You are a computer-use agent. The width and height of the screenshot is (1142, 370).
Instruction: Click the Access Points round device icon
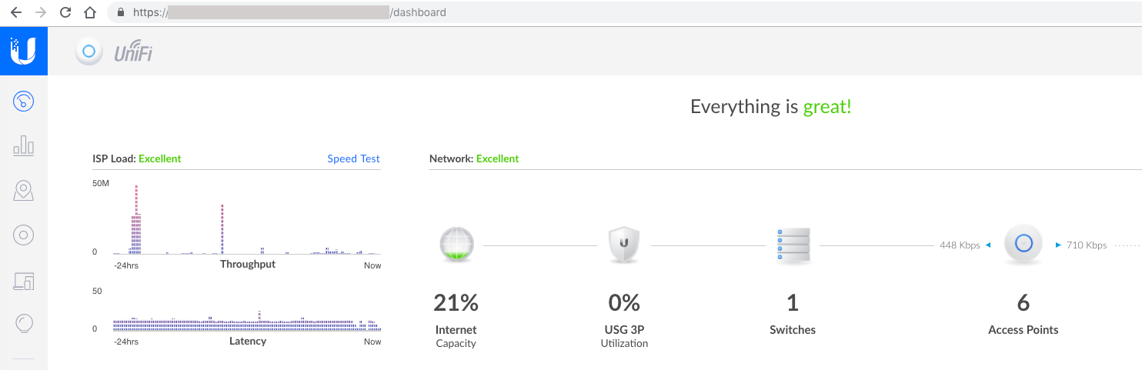coord(1023,245)
